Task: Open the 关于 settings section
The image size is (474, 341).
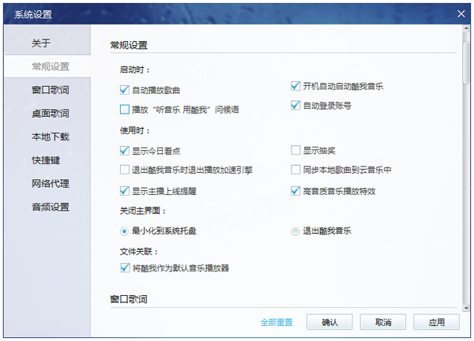Action: (x=41, y=43)
